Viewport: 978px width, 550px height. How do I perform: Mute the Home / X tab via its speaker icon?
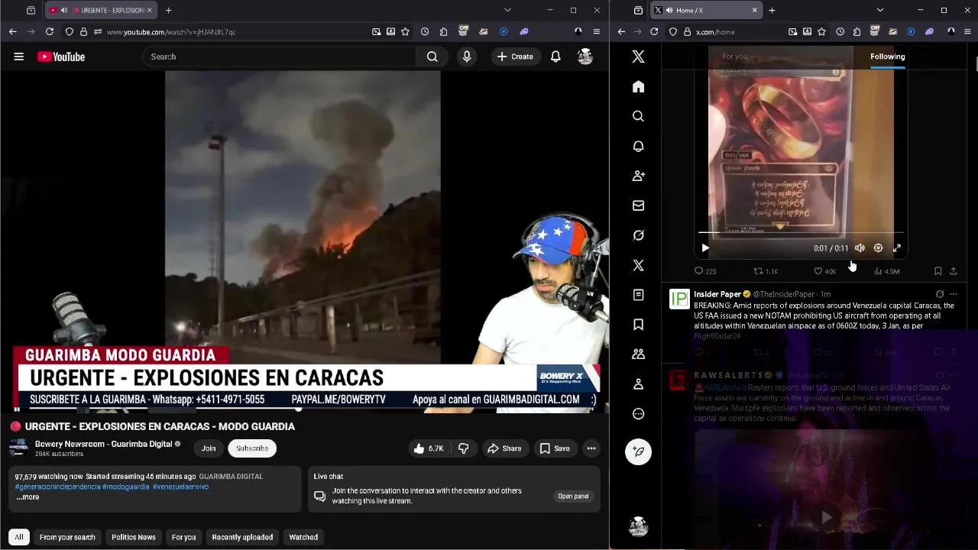point(669,10)
